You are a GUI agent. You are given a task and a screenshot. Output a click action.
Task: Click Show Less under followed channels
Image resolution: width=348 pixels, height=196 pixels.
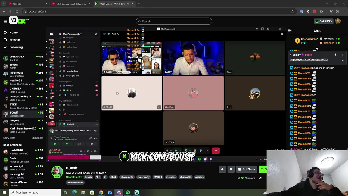coord(37,138)
